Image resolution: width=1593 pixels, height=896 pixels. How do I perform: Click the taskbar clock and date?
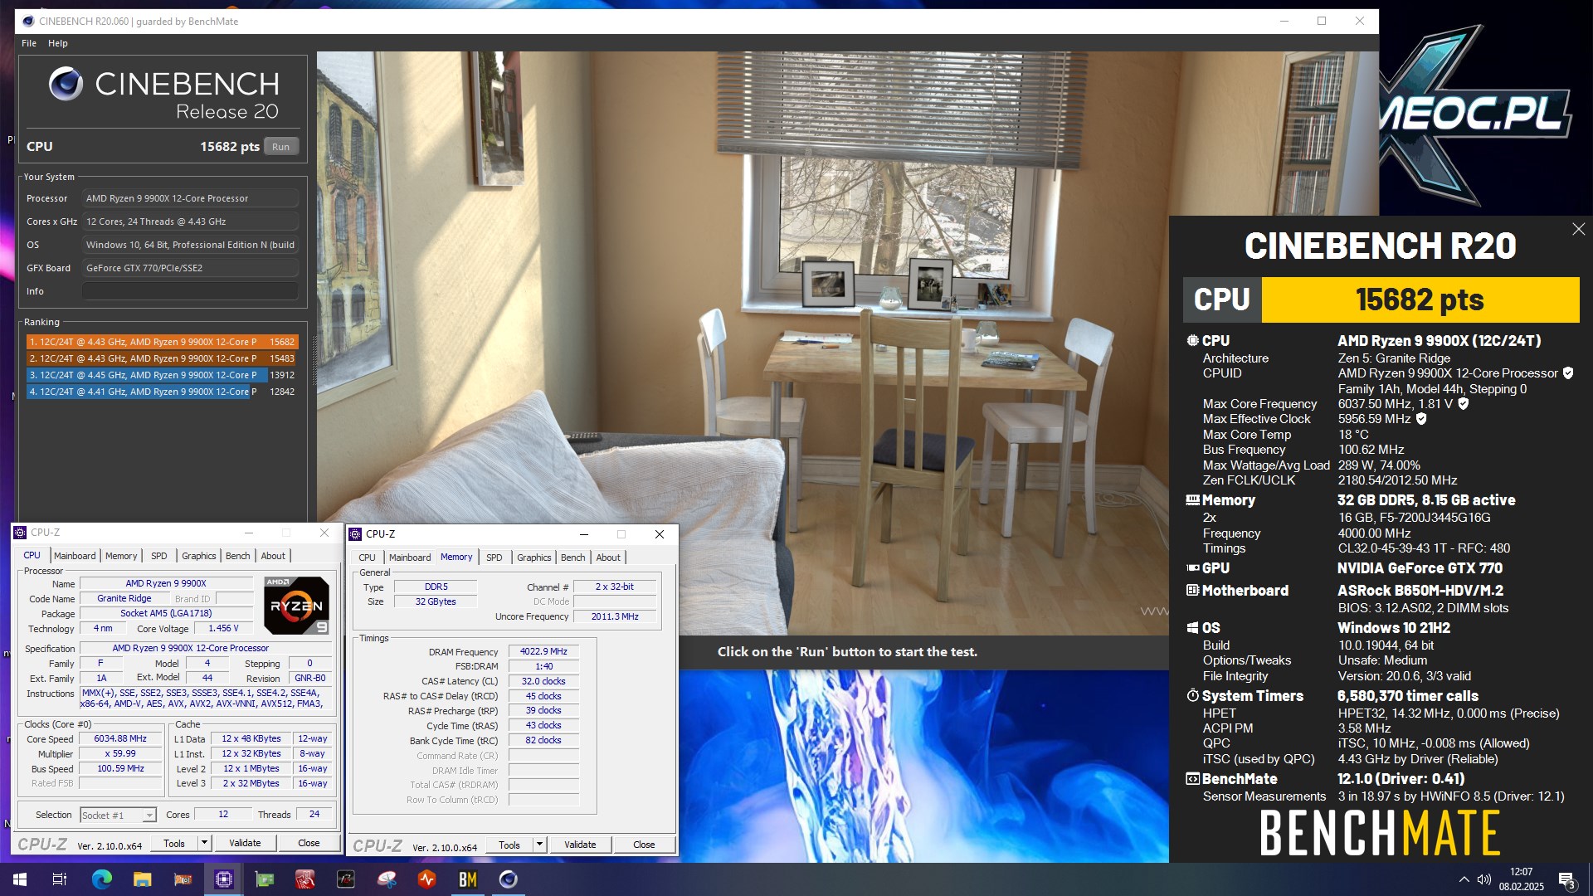pos(1521,879)
